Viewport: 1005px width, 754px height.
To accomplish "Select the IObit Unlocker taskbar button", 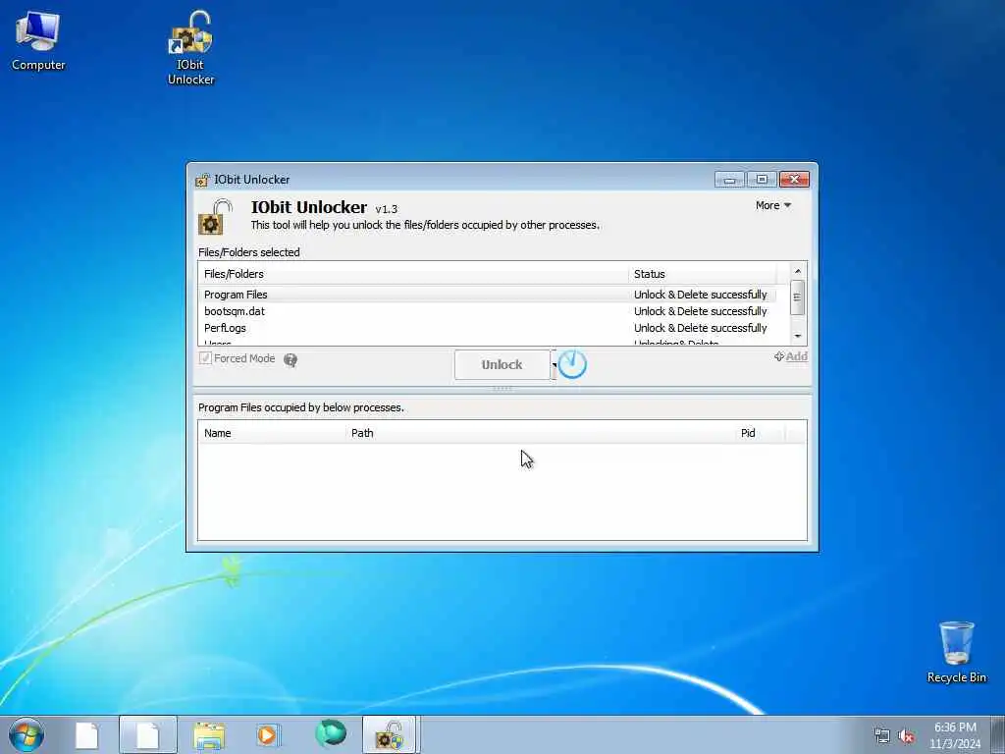I will point(391,734).
